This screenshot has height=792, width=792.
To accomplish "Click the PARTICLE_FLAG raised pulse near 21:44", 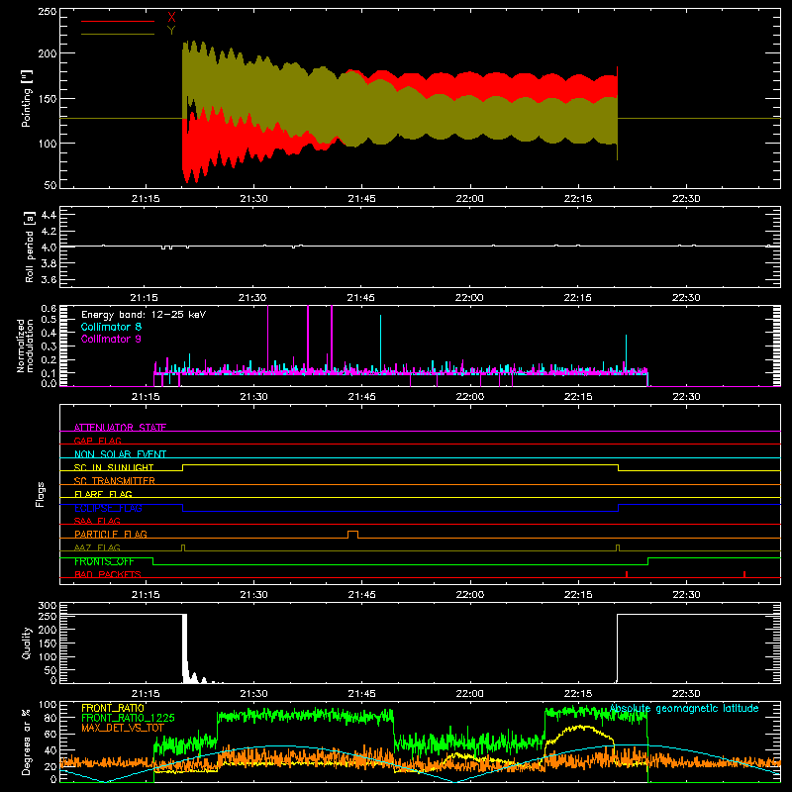I will (353, 535).
